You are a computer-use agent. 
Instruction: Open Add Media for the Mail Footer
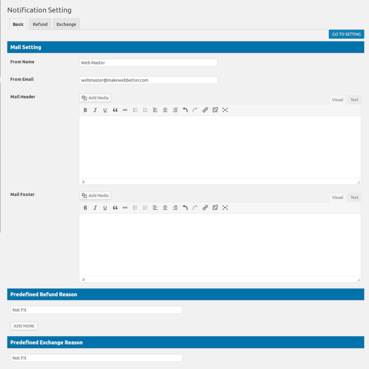pyautogui.click(x=95, y=195)
